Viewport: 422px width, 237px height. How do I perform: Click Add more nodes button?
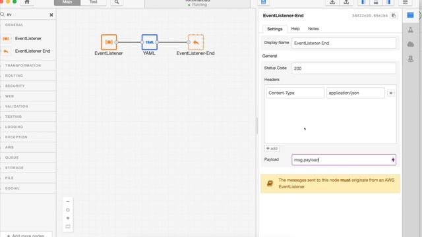(26, 235)
